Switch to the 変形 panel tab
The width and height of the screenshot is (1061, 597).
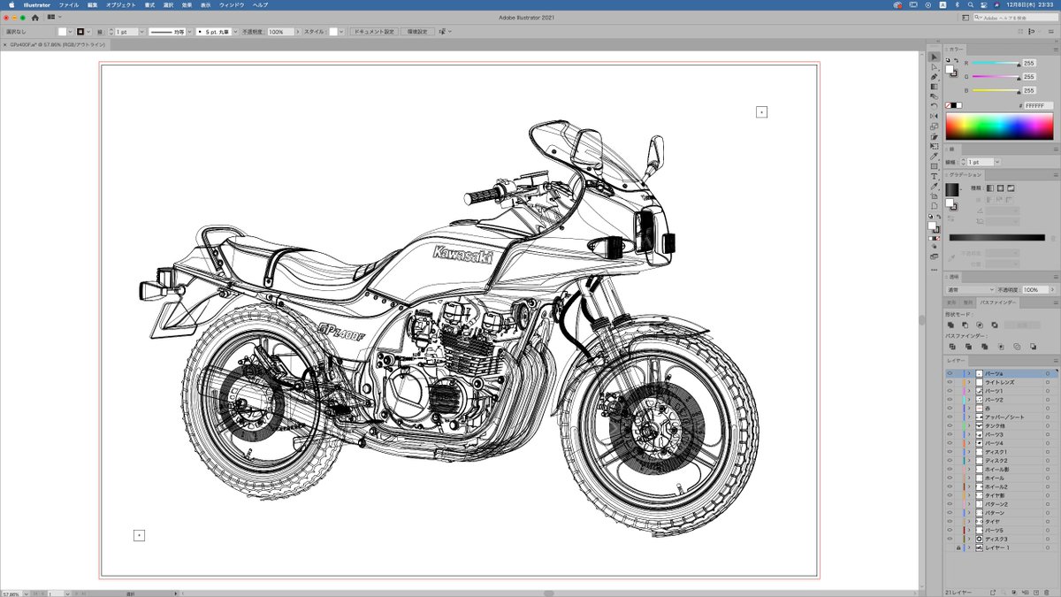pos(951,302)
